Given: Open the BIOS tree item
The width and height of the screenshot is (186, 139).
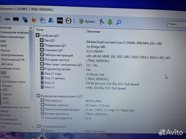Looking at the screenshot, I should 6,98.
